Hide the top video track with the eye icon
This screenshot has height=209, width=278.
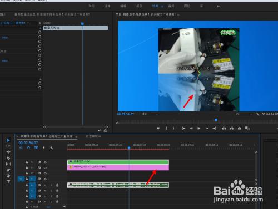pos(45,162)
